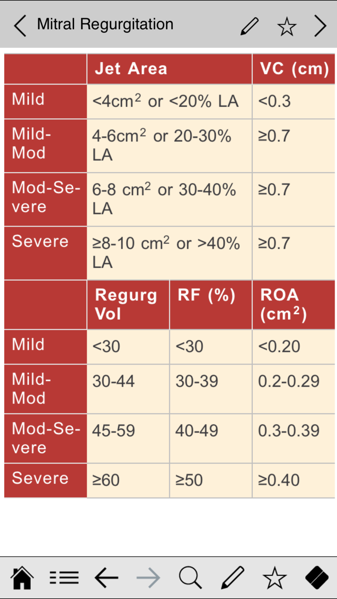
Task: Open favorites with the bottom star icon
Action: (x=275, y=577)
